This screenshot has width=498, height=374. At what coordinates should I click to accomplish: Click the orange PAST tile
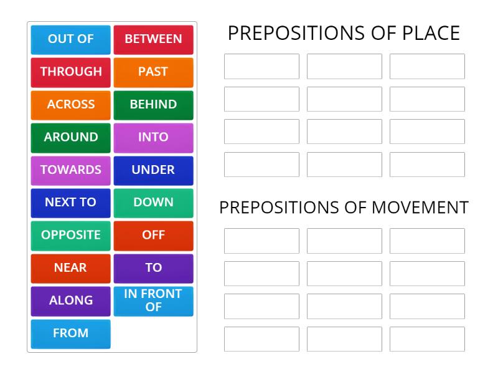(153, 72)
